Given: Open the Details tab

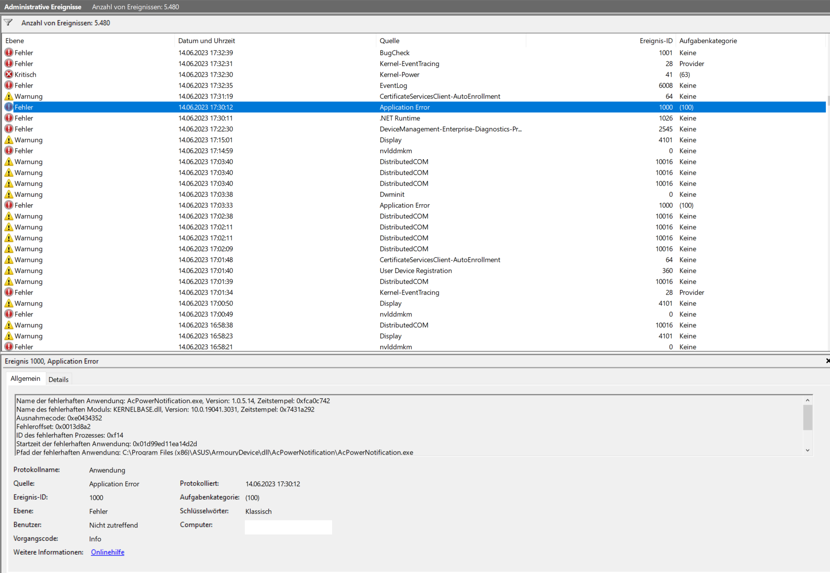Looking at the screenshot, I should (58, 379).
